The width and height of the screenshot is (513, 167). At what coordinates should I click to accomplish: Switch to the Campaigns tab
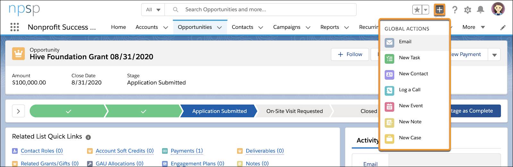pos(287,27)
